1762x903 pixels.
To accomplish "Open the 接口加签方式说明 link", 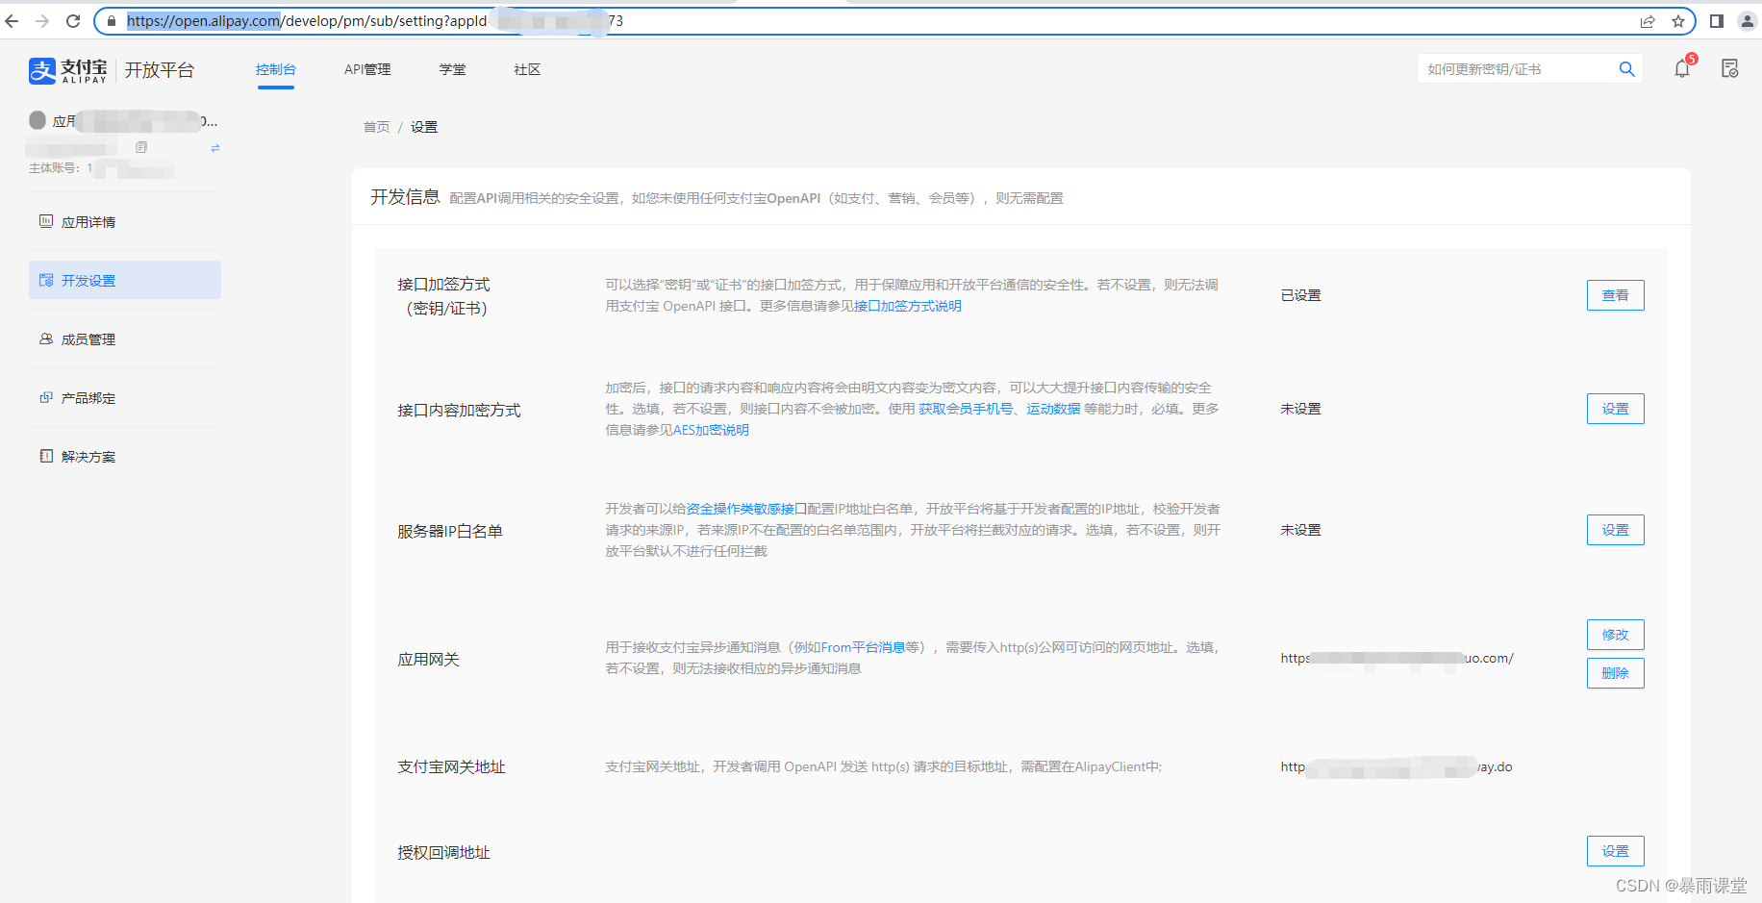I will coord(908,306).
